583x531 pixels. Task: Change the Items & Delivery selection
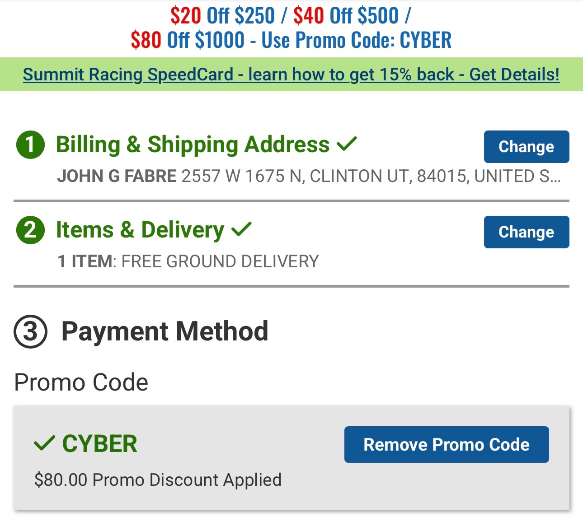coord(526,232)
